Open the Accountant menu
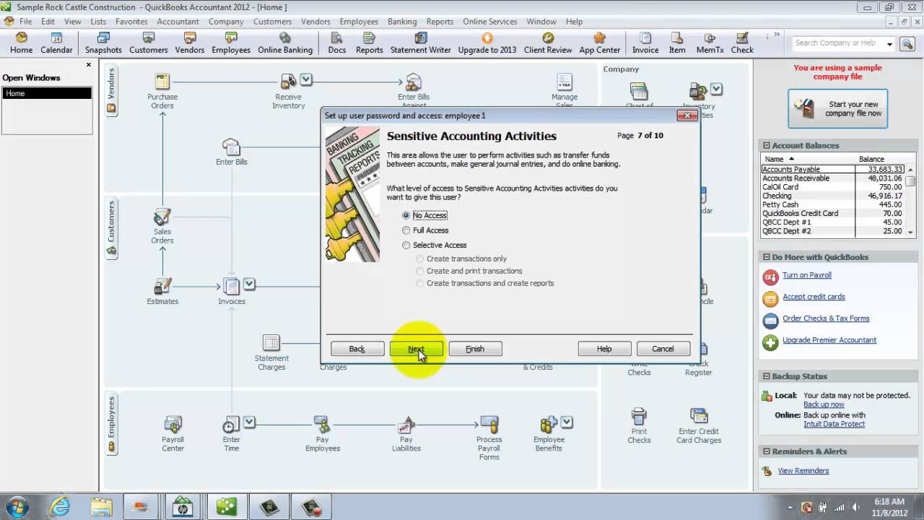Image resolution: width=924 pixels, height=520 pixels. click(178, 22)
